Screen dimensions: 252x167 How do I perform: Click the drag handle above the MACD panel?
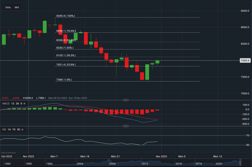pyautogui.click(x=125, y=100)
